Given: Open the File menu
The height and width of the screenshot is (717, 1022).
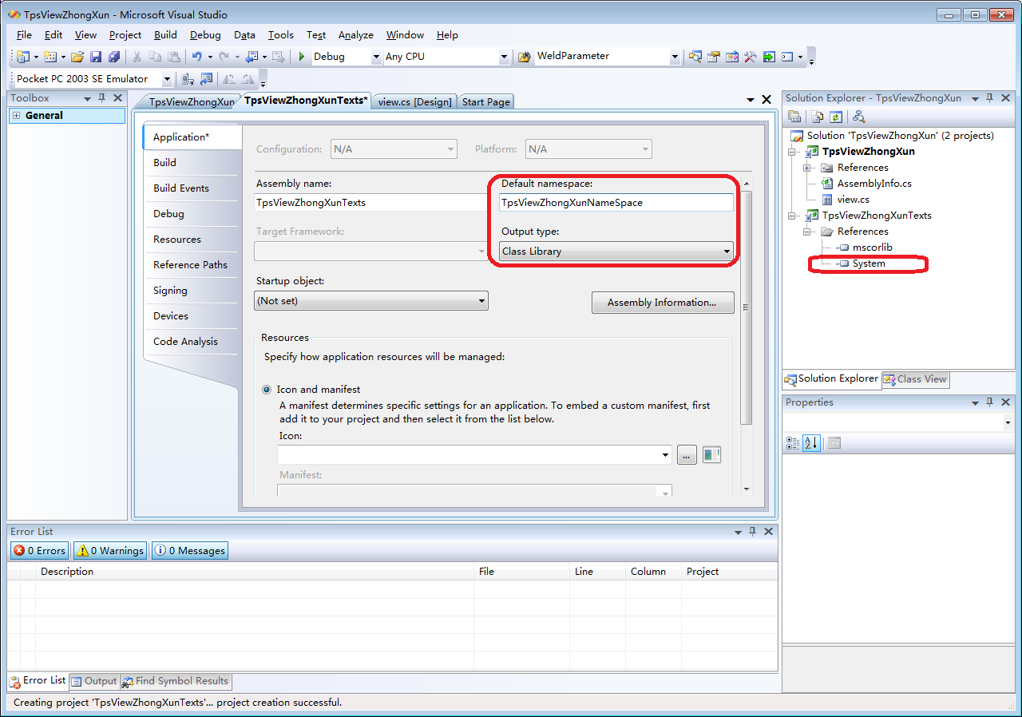Looking at the screenshot, I should tap(24, 35).
